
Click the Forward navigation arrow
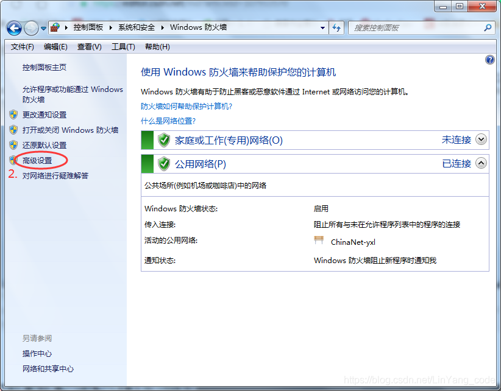pyautogui.click(x=31, y=28)
